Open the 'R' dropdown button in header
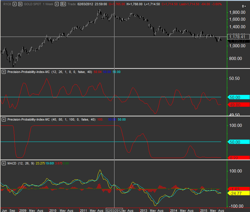The height and width of the screenshot is (212, 250). click(x=63, y=4)
